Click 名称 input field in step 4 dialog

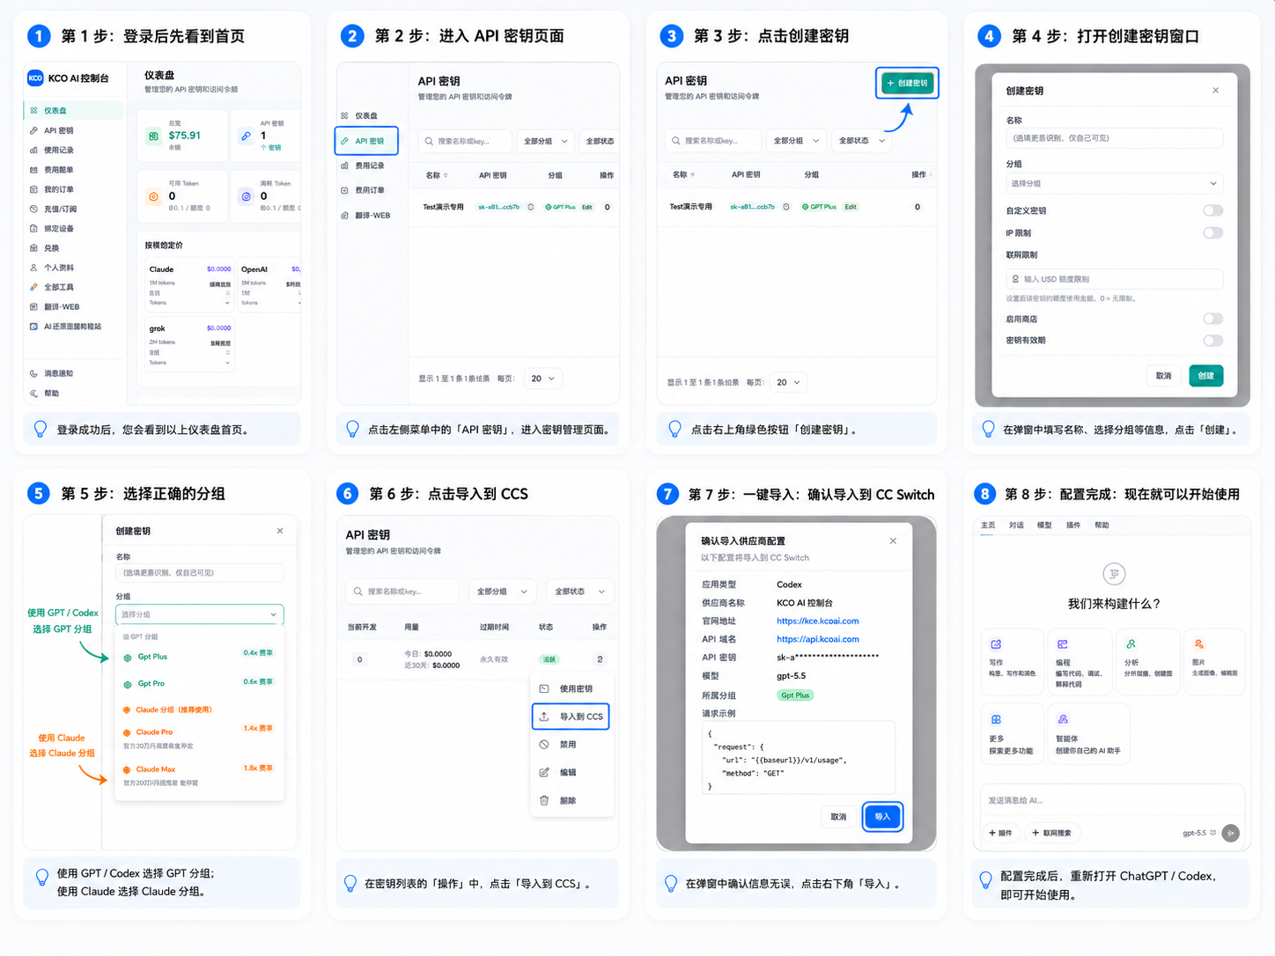(x=1114, y=138)
